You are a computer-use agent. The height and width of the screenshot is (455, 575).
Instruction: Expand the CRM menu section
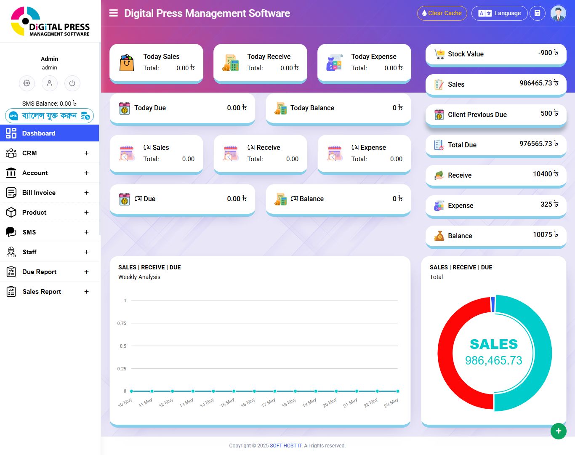[86, 153]
